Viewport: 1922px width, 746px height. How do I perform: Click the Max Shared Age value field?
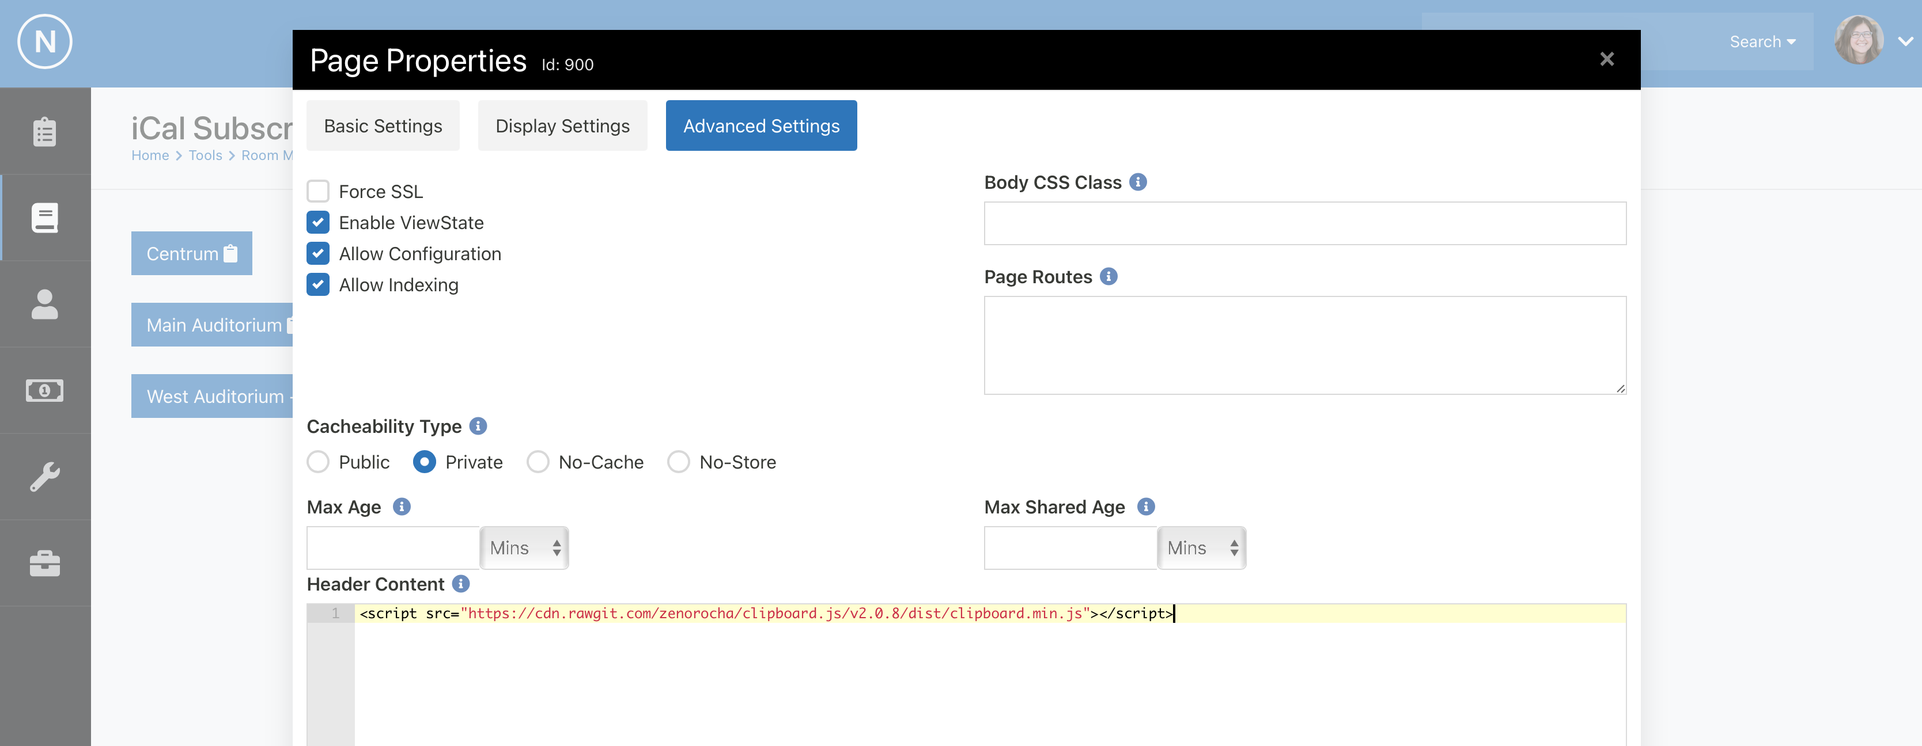(1070, 548)
